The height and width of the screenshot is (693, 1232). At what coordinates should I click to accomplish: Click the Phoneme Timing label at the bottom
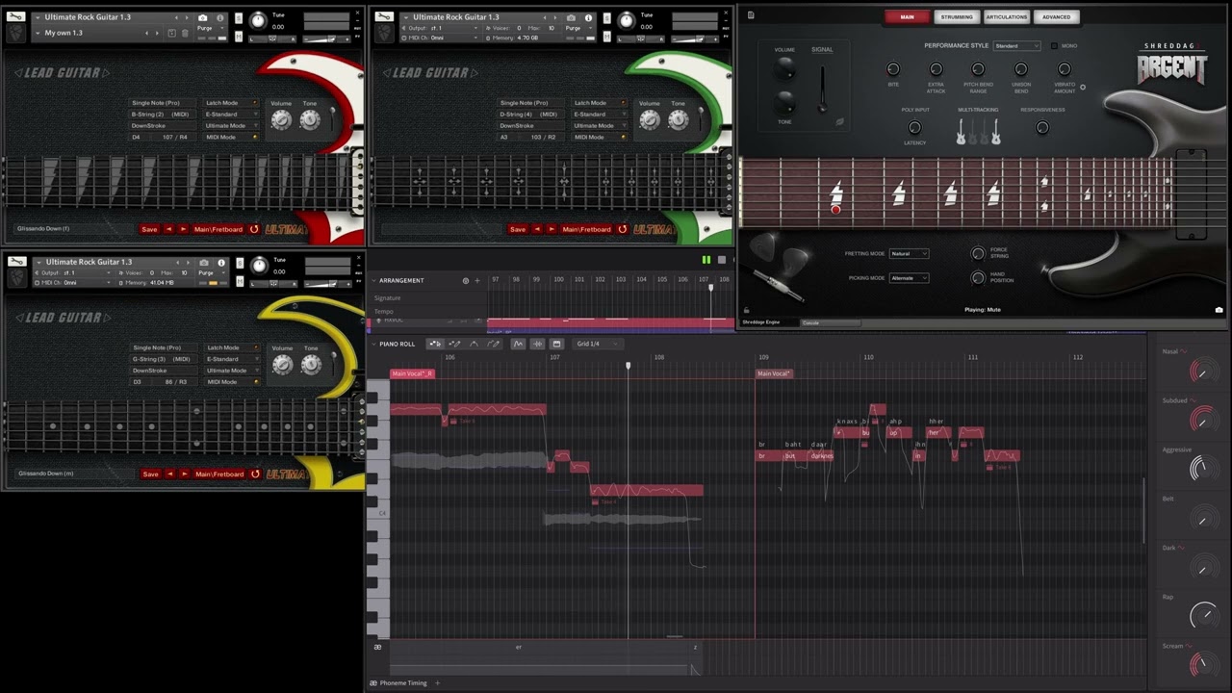[x=403, y=683]
